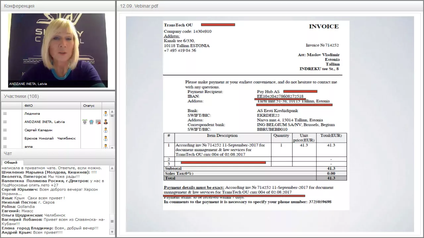
Task: Click chat scroll down arrow
Action: pos(112,232)
